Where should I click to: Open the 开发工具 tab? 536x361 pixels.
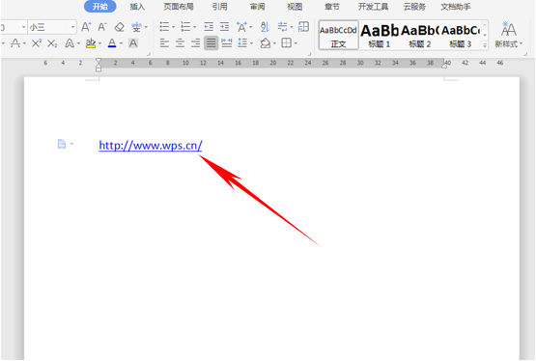click(x=373, y=7)
